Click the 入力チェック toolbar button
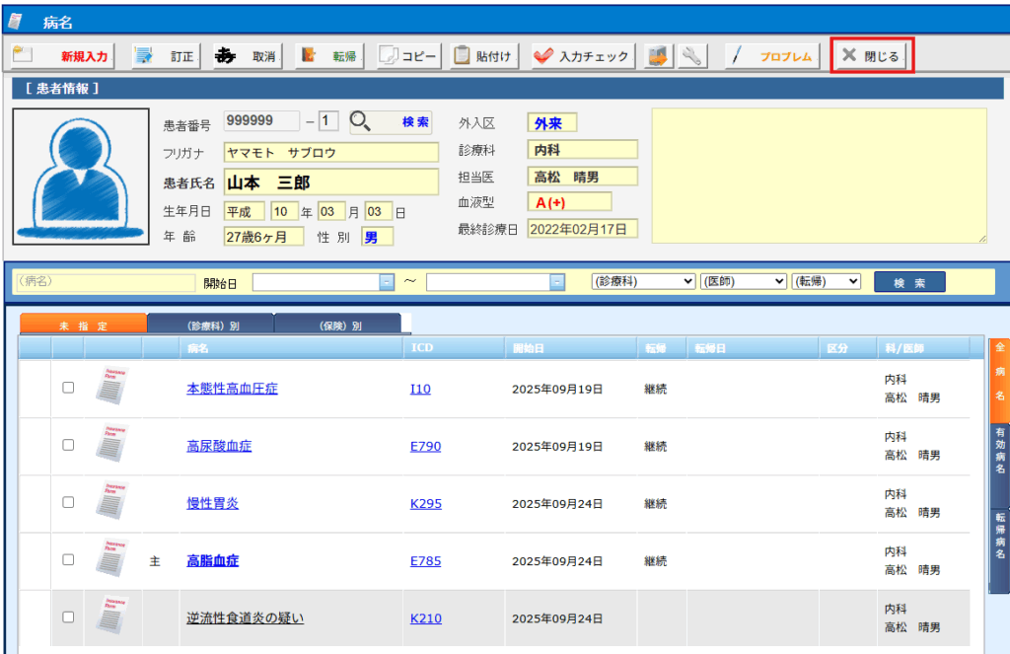 582,56
